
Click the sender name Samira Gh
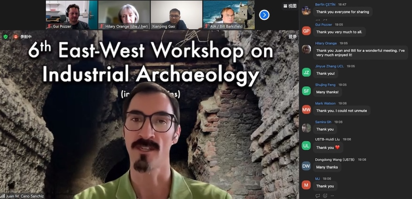(323, 122)
